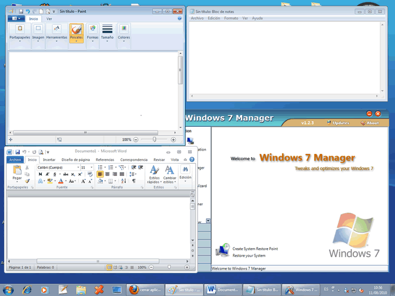Click the zoom out minus button in Paint
395x296 pixels.
(x=136, y=139)
